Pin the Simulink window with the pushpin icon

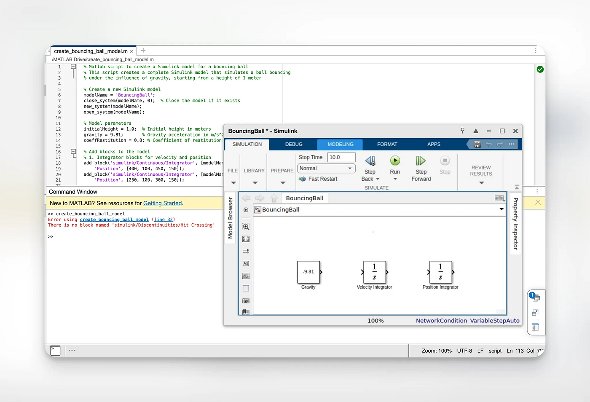(462, 131)
